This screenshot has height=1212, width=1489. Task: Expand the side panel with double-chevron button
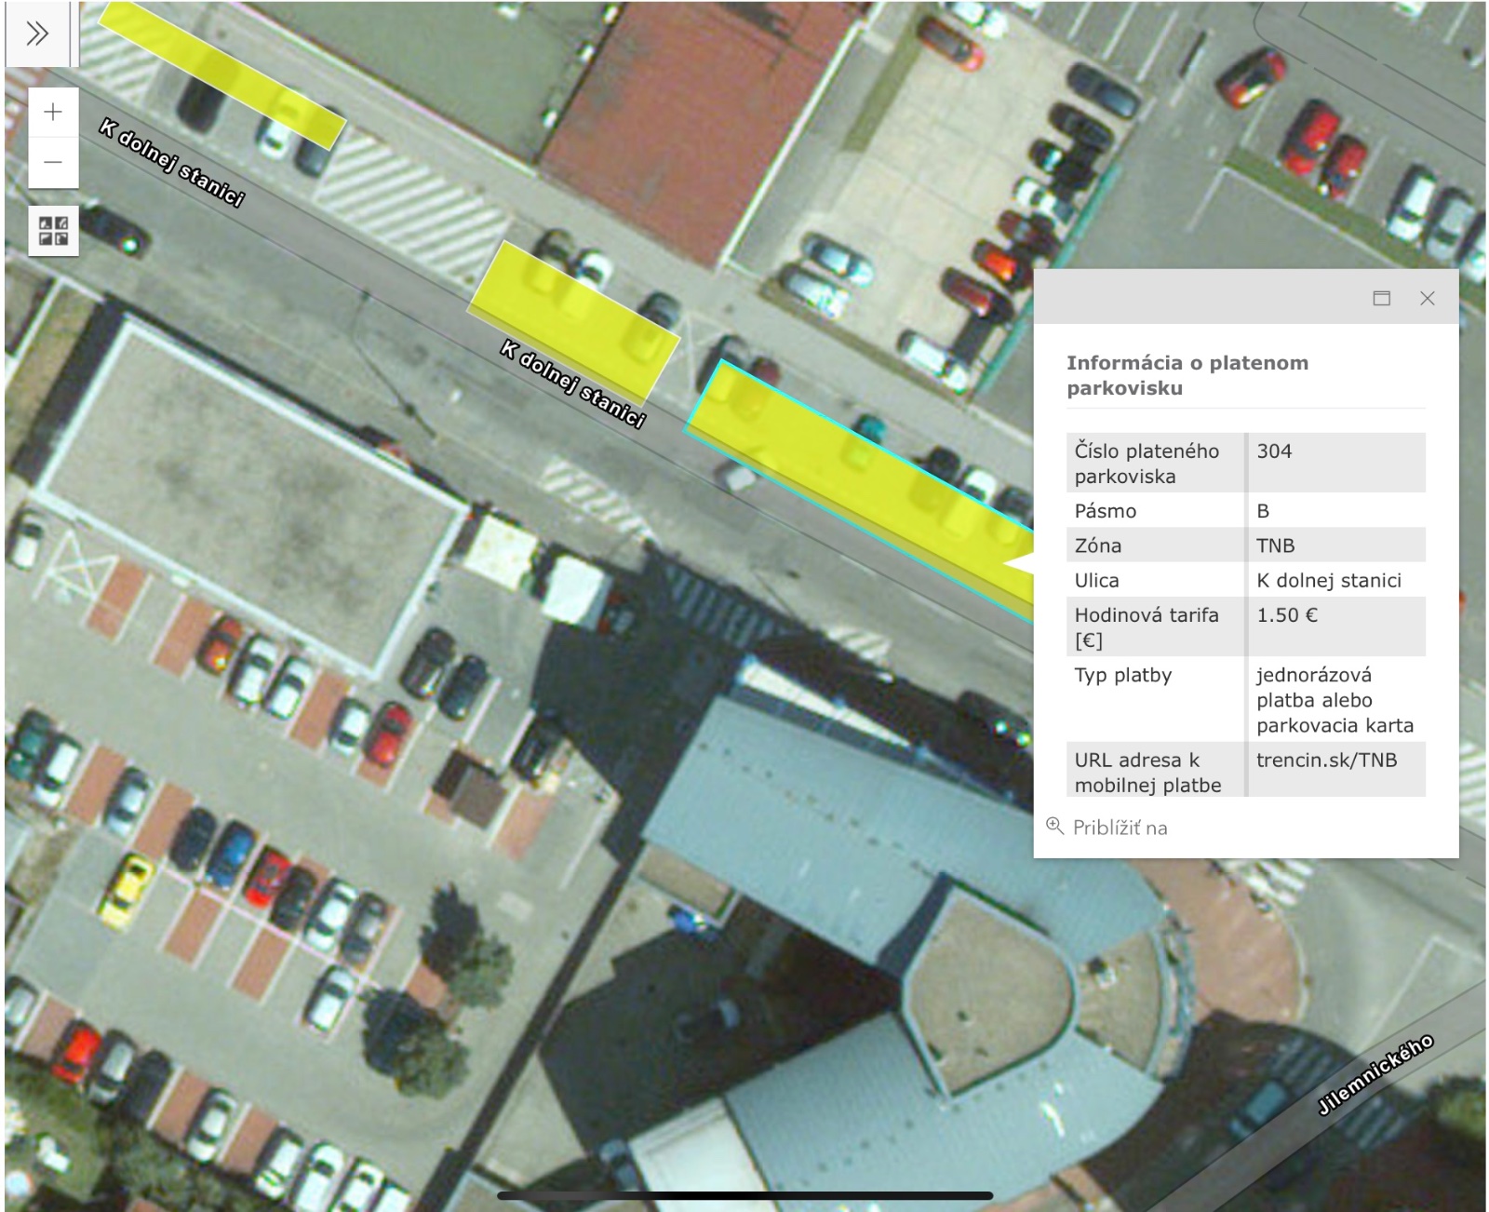click(x=37, y=34)
